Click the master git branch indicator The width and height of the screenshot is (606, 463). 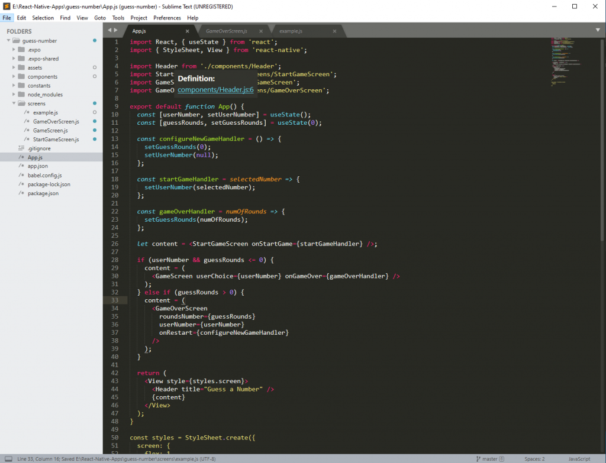490,459
